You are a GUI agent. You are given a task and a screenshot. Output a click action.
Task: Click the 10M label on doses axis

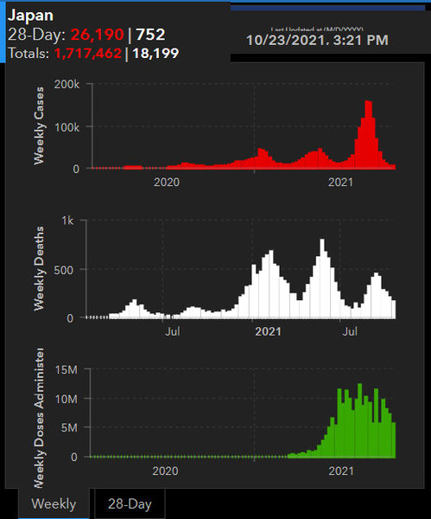click(67, 399)
